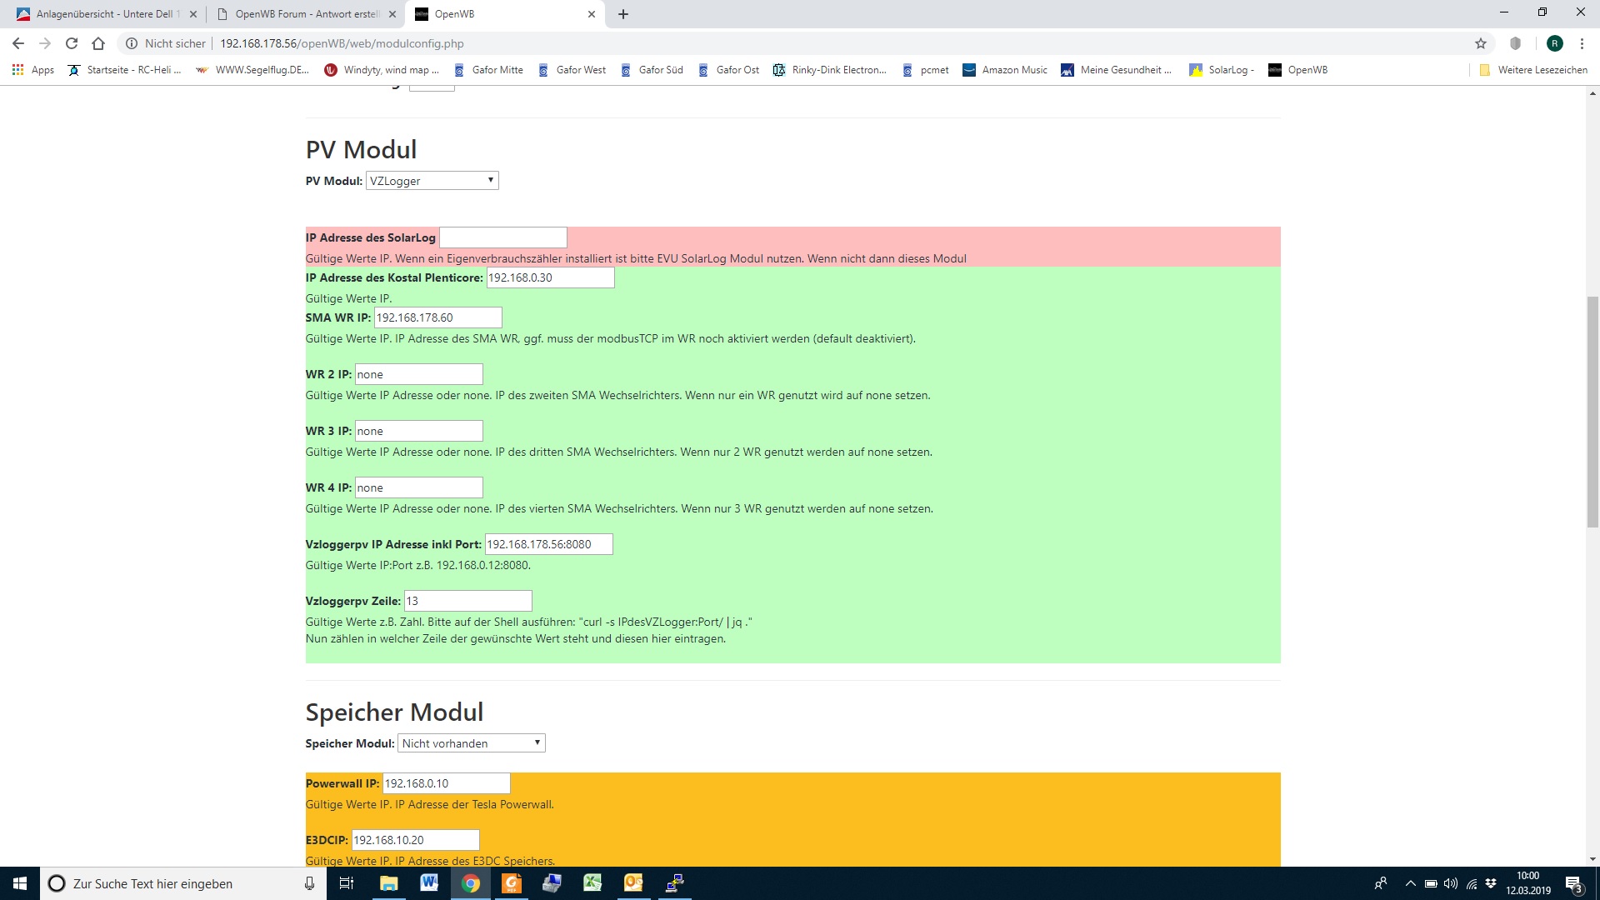Open the SolarLog bookmark
This screenshot has height=900, width=1600.
pyautogui.click(x=1222, y=70)
